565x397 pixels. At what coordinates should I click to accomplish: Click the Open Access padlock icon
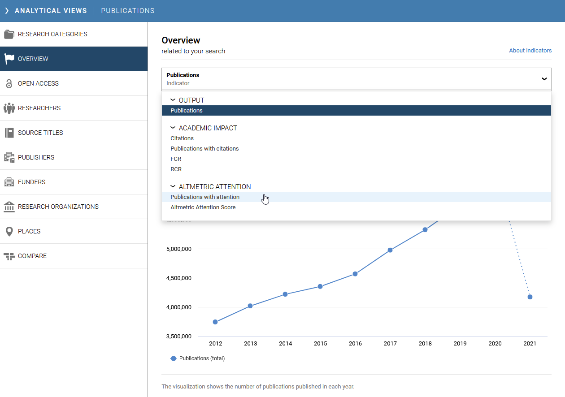(x=9, y=84)
